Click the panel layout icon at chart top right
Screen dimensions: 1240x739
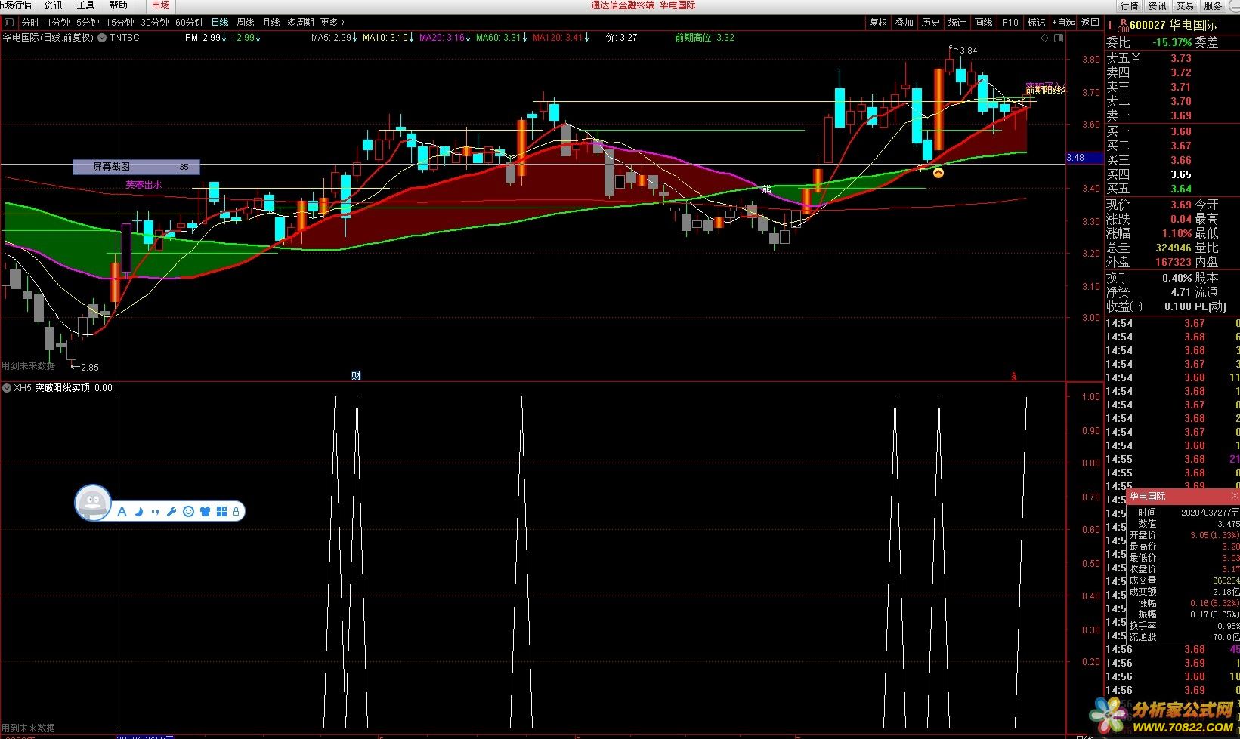(x=1059, y=38)
